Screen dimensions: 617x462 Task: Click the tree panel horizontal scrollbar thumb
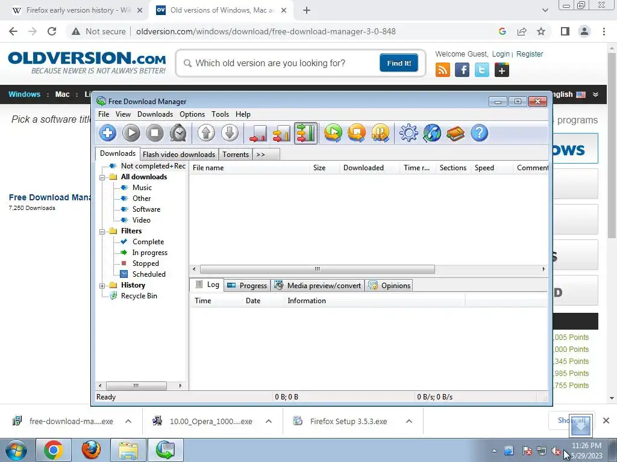click(x=136, y=386)
